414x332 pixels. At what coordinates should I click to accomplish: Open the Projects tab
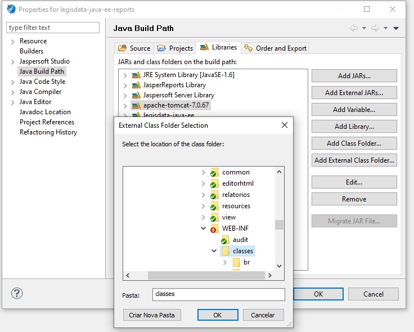(x=175, y=48)
